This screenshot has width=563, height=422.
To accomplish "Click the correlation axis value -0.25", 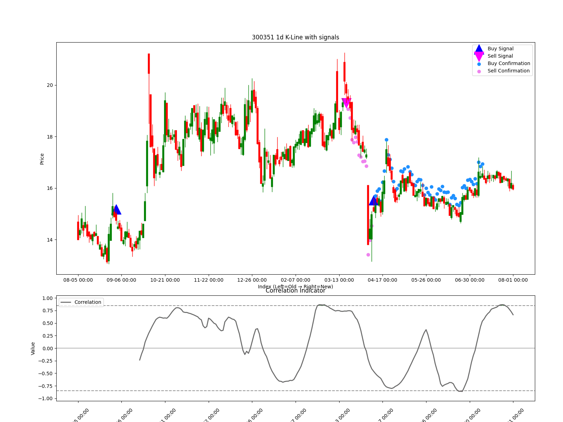I will pos(45,361).
